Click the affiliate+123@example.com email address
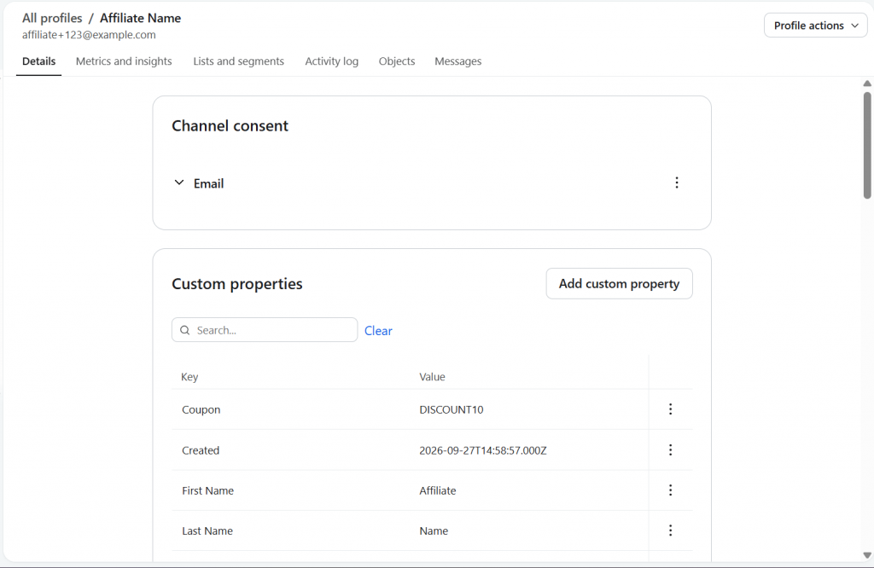Image resolution: width=874 pixels, height=568 pixels. pyautogui.click(x=89, y=34)
